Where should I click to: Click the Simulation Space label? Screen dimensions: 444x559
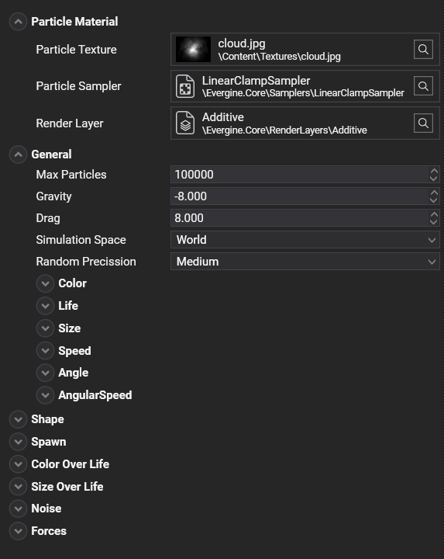[x=81, y=240]
